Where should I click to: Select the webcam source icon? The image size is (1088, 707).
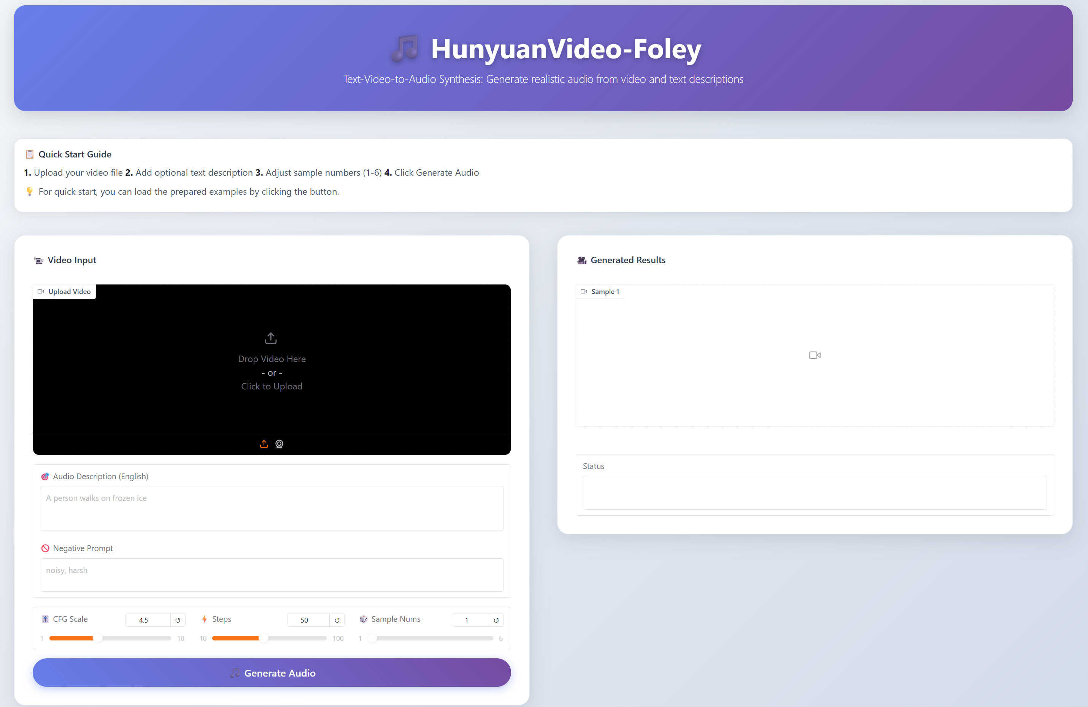click(x=279, y=444)
